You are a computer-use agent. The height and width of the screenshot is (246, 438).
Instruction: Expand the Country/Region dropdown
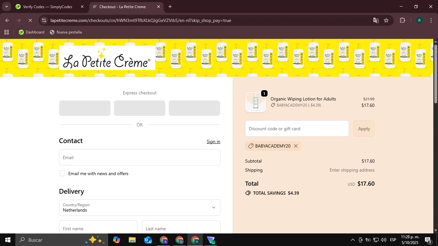tap(140, 208)
